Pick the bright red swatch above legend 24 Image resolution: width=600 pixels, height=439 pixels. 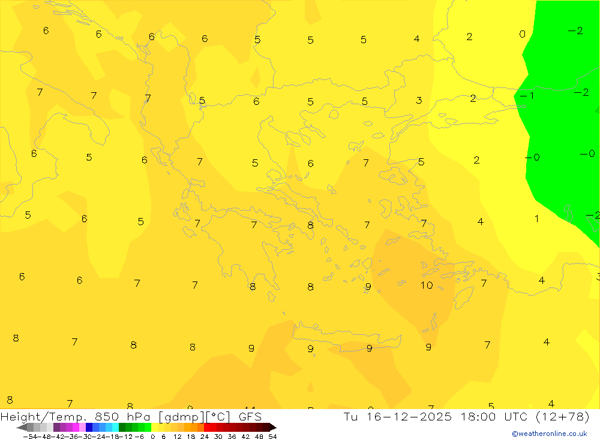coord(207,427)
